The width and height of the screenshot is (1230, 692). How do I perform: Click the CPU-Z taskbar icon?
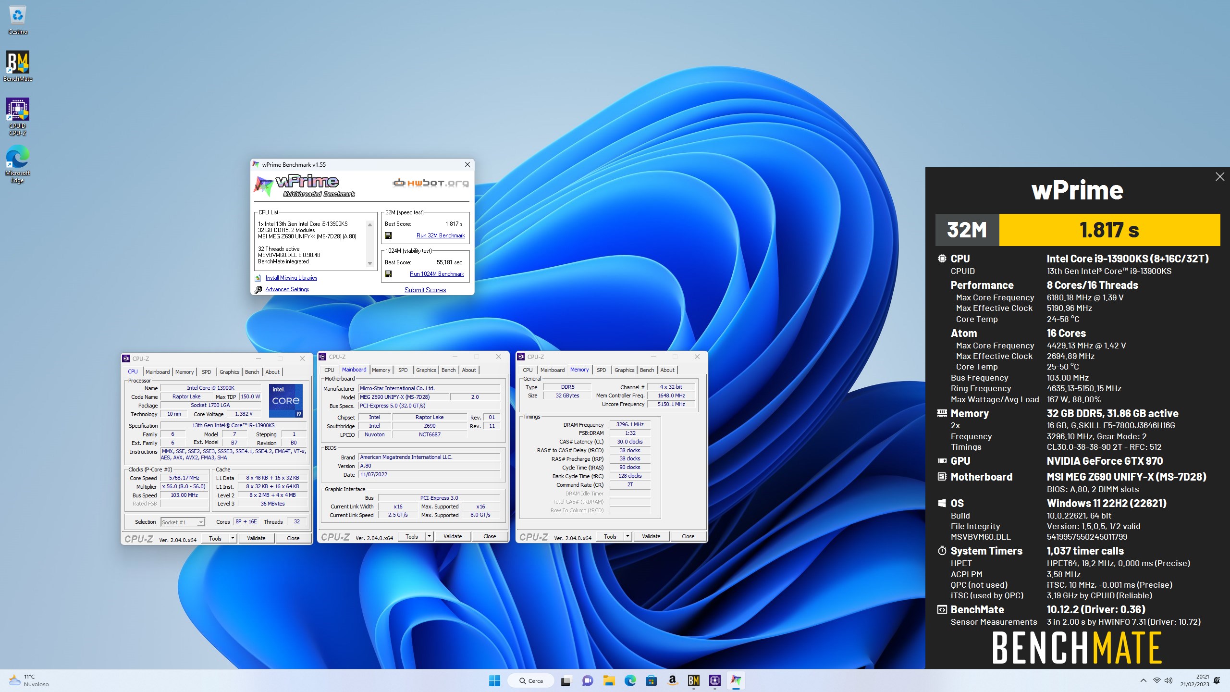click(x=715, y=680)
